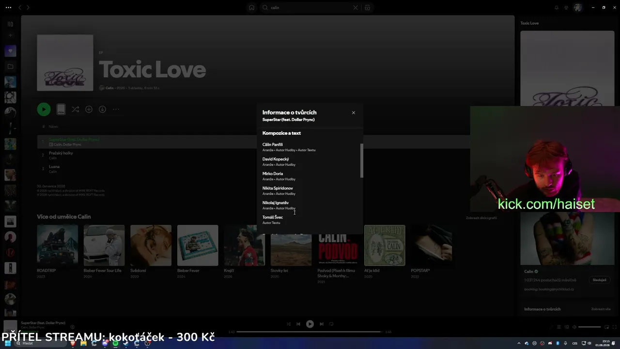The height and width of the screenshot is (349, 620).
Task: Click the plus icon to create playlist
Action: click(x=10, y=35)
